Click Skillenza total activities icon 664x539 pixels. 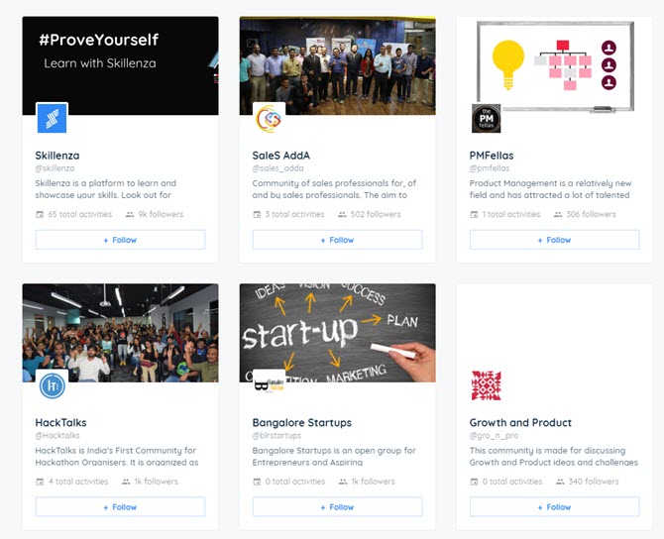tap(40, 214)
